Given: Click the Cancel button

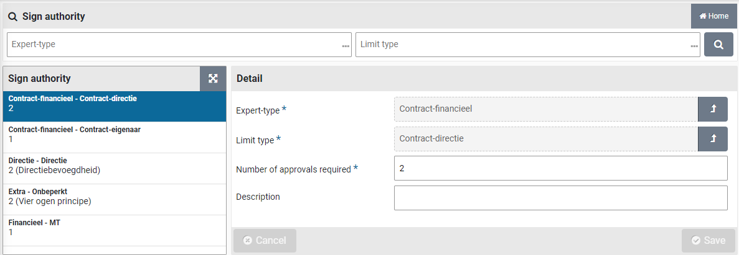Looking at the screenshot, I should 265,241.
